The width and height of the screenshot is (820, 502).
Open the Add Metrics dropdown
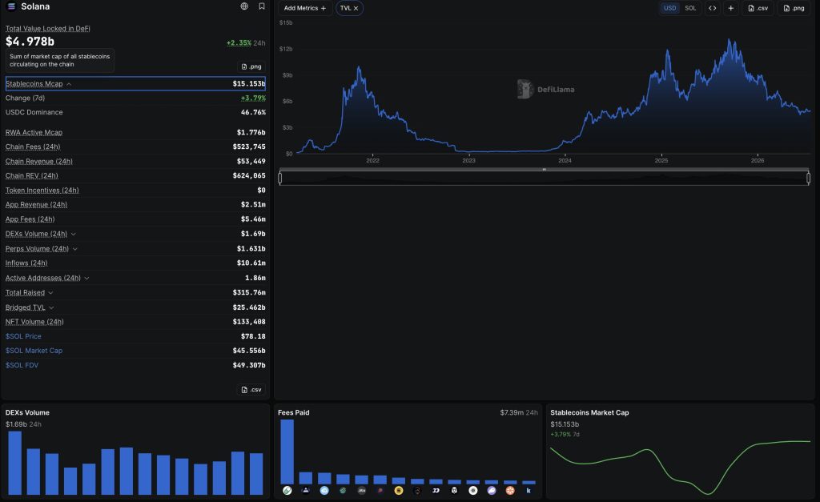pyautogui.click(x=305, y=8)
